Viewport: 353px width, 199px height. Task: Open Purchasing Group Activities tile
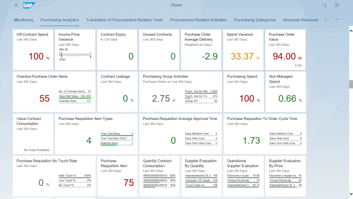point(180,92)
